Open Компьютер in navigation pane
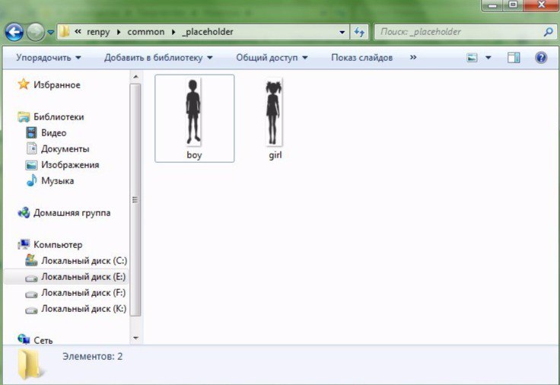This screenshot has width=560, height=385. pyautogui.click(x=58, y=245)
